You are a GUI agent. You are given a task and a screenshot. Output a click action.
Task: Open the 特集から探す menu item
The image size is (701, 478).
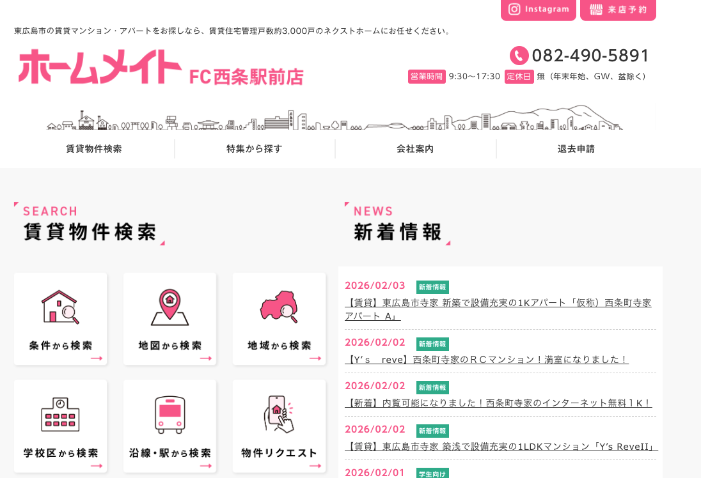[x=255, y=148]
